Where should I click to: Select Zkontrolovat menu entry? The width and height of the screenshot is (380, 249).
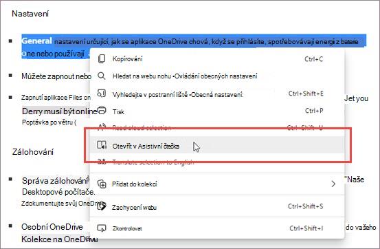[x=217, y=228]
